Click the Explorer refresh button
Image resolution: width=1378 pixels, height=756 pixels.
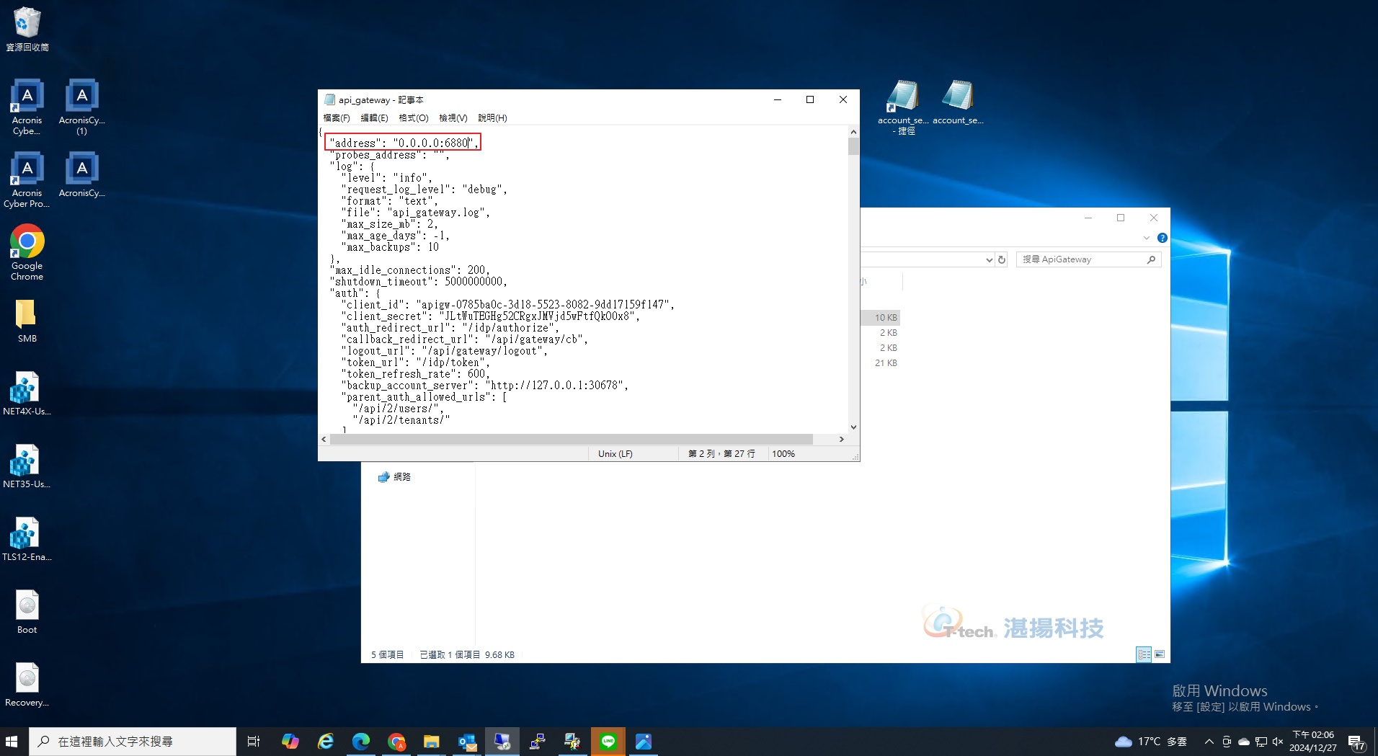[1002, 259]
